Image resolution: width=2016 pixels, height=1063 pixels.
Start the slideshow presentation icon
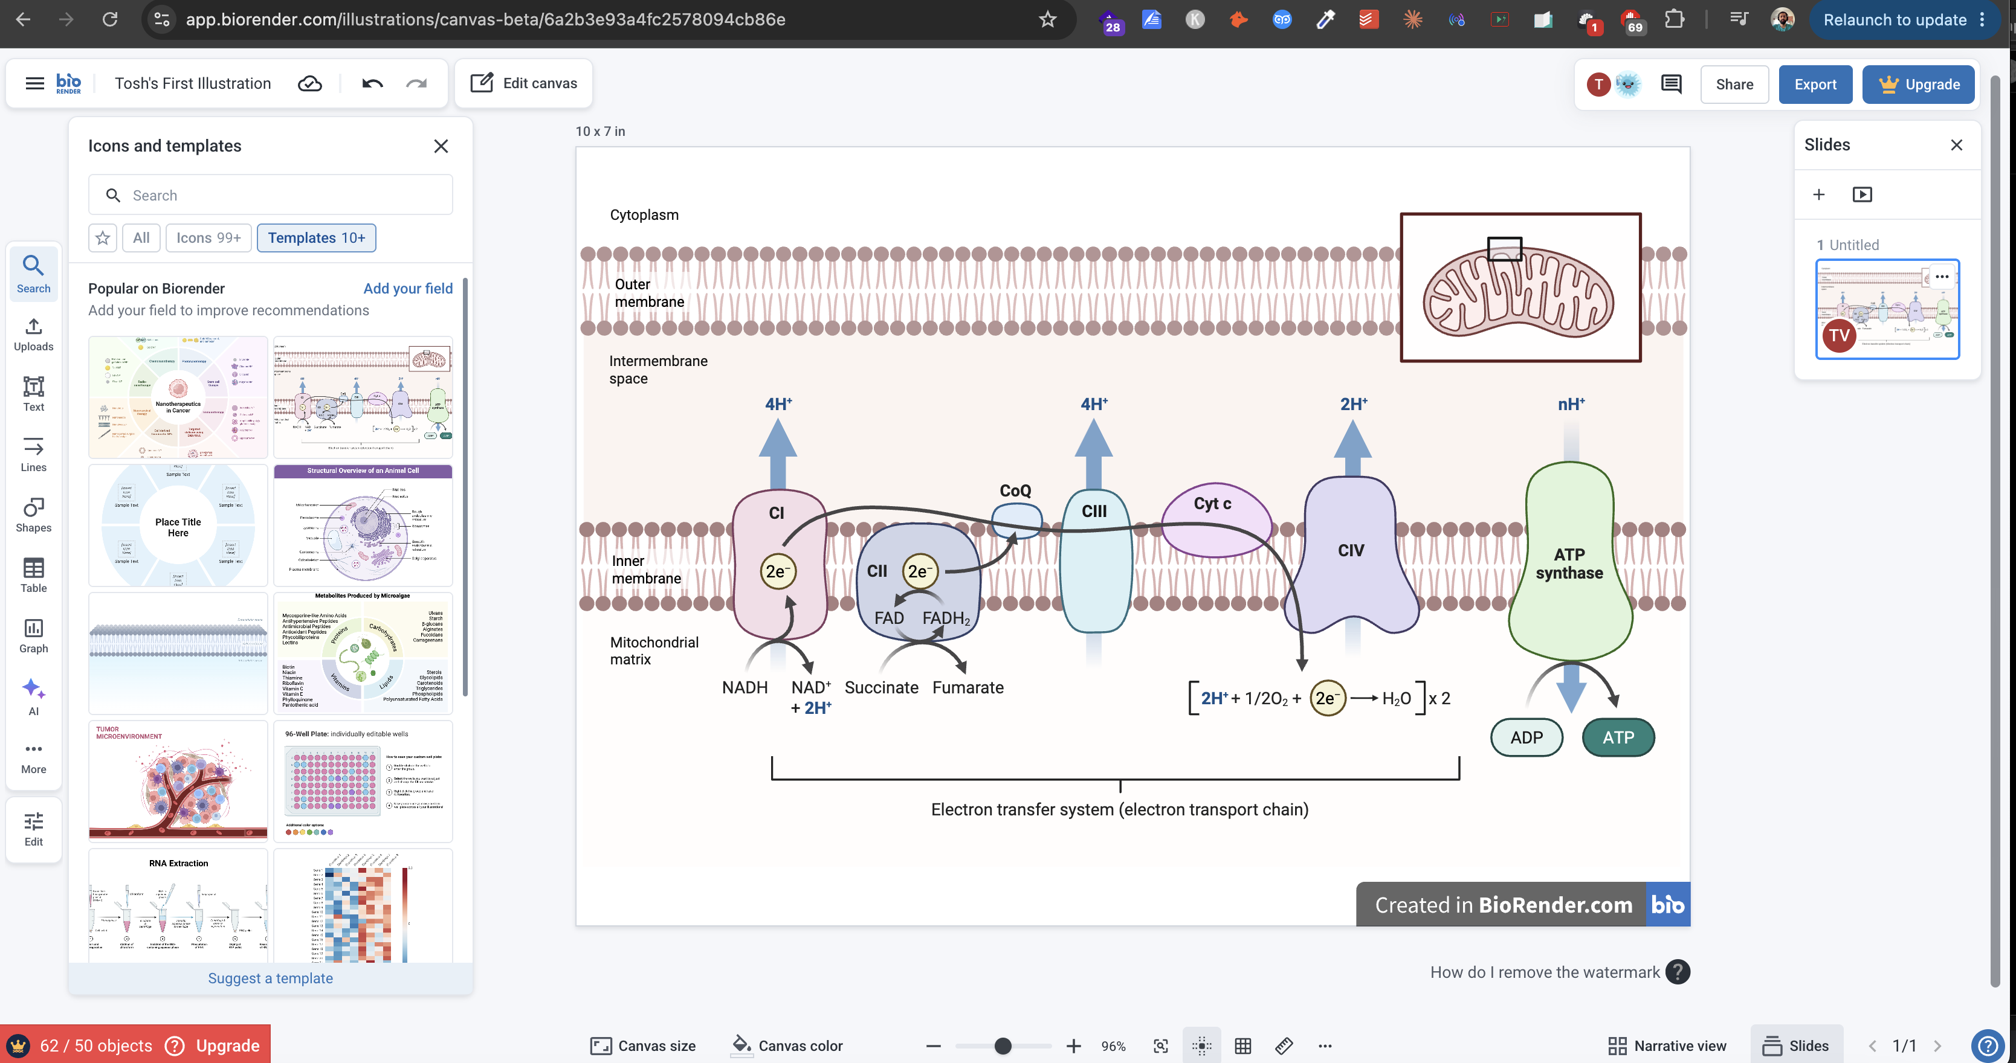(x=1862, y=194)
